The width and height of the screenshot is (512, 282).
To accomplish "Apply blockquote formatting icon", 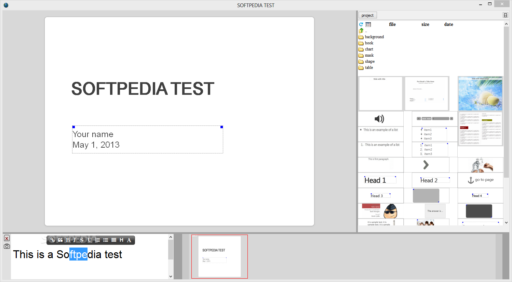I will pos(60,240).
